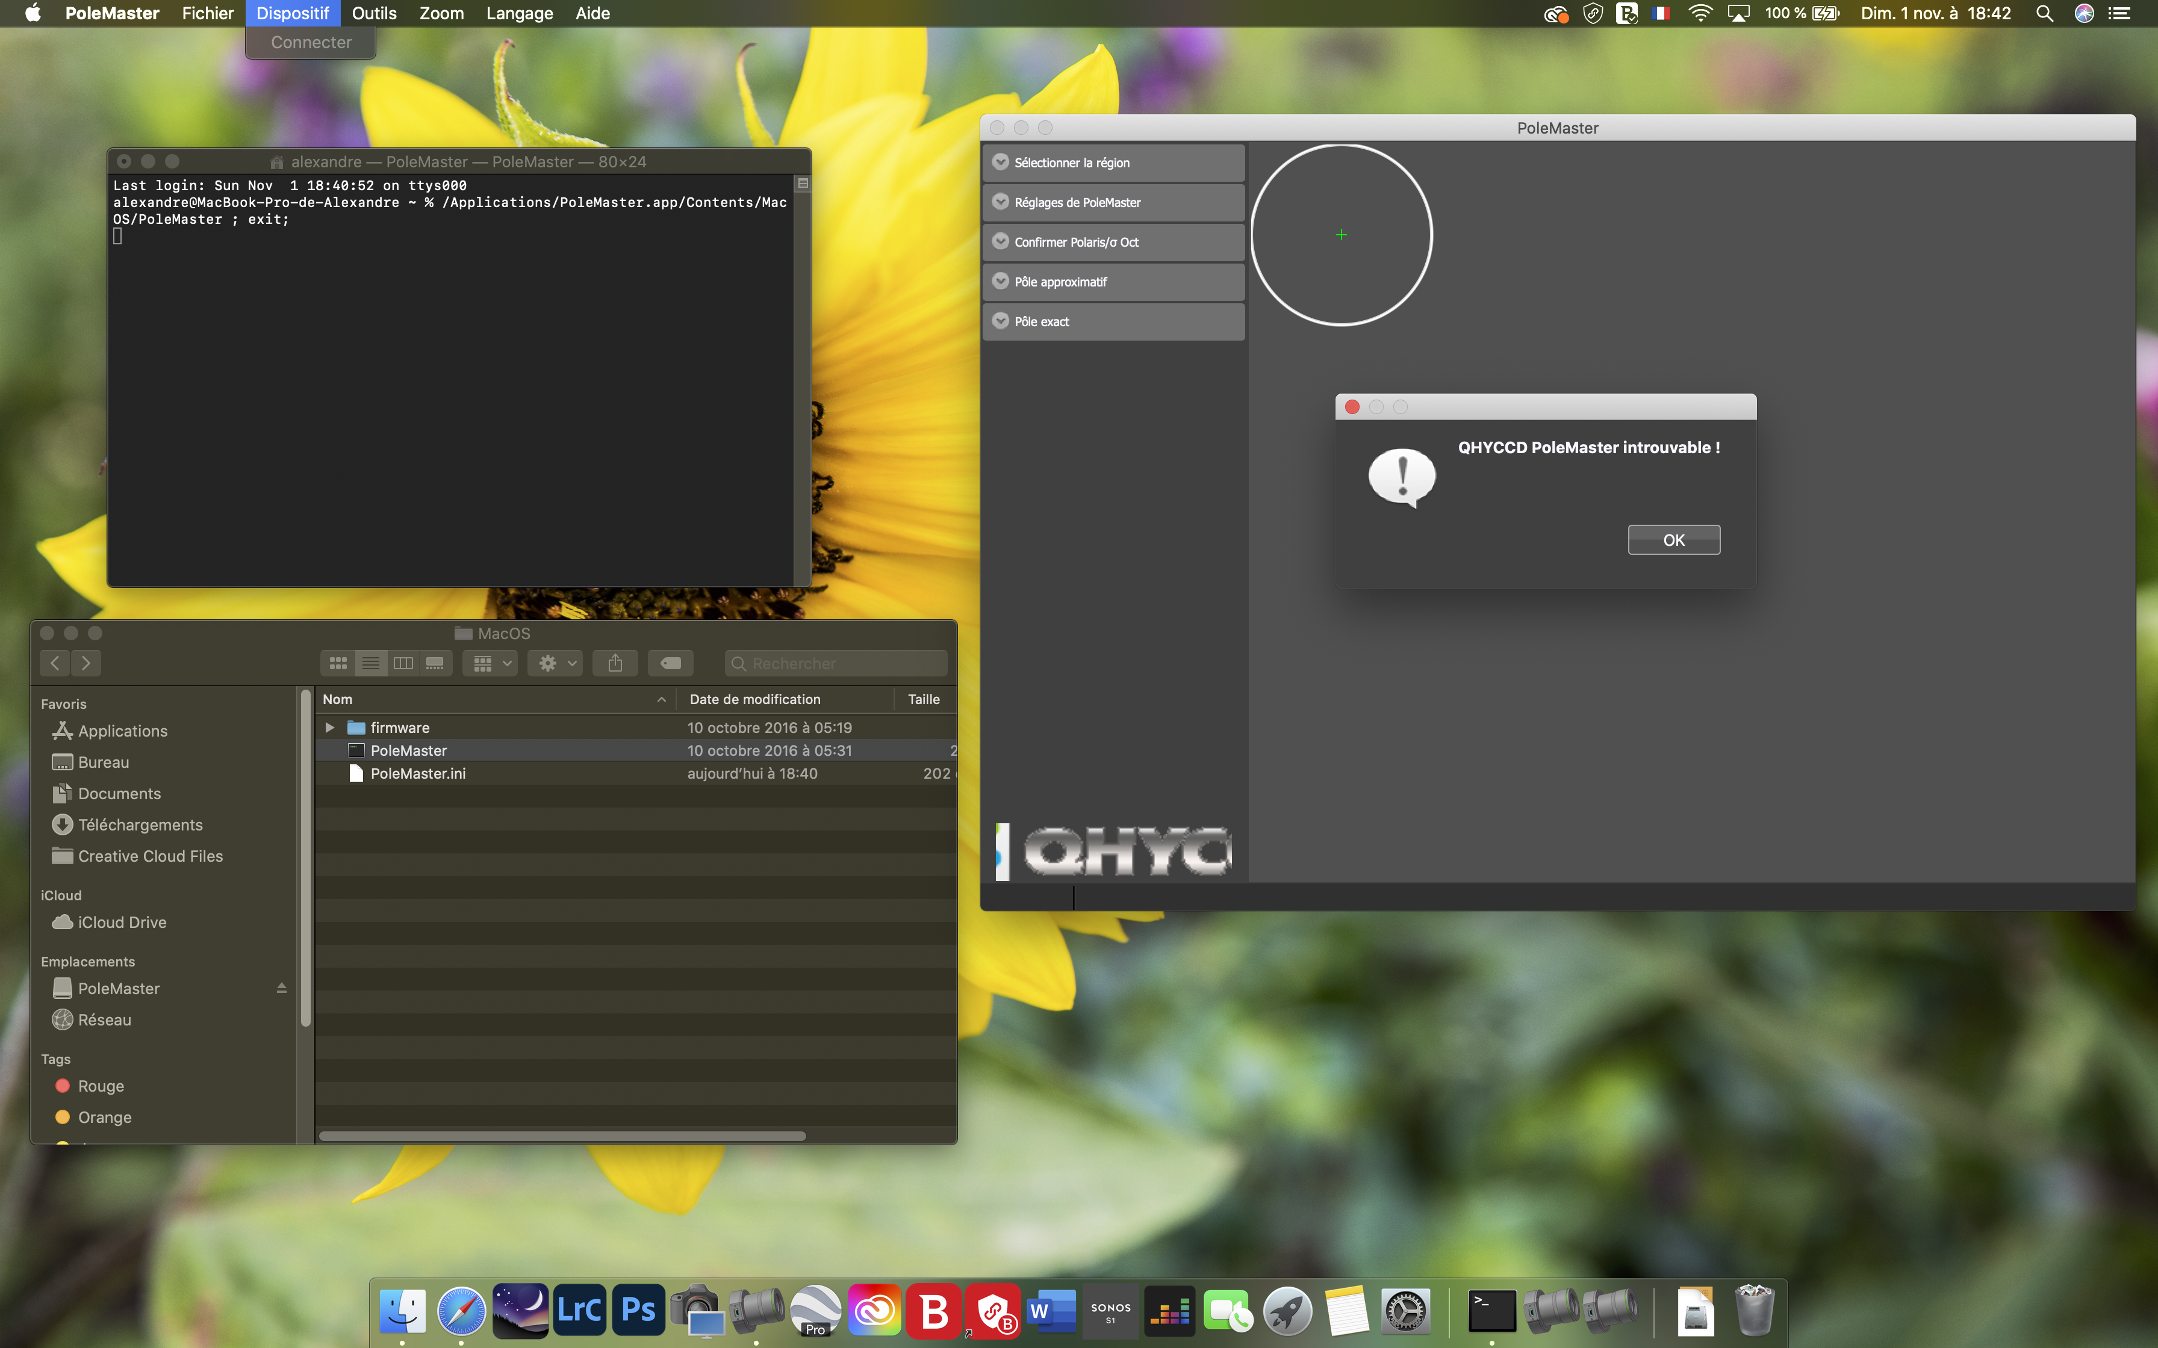Switch Finder to icon view

pyautogui.click(x=338, y=663)
